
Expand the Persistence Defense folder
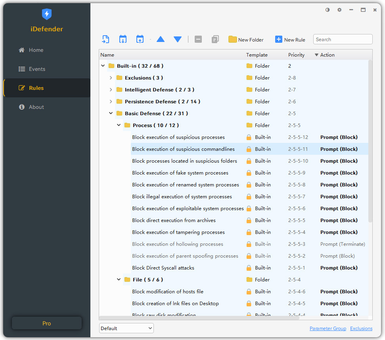click(x=111, y=101)
